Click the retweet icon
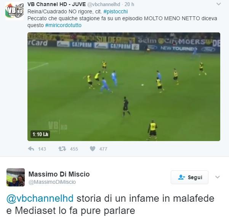 (62, 149)
